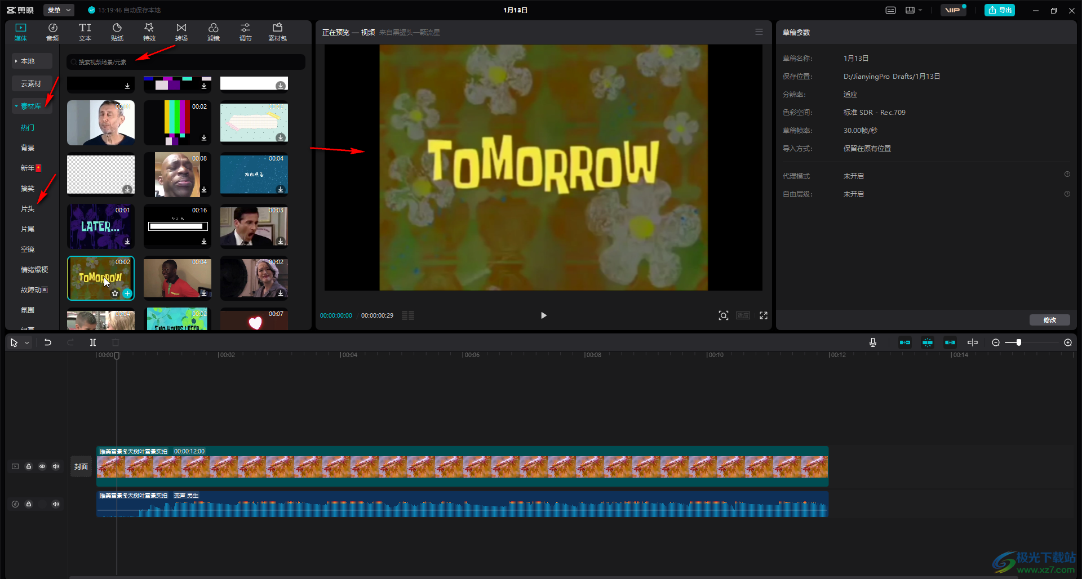This screenshot has width=1082, height=579.
Task: Mute the audio track
Action: (56, 504)
